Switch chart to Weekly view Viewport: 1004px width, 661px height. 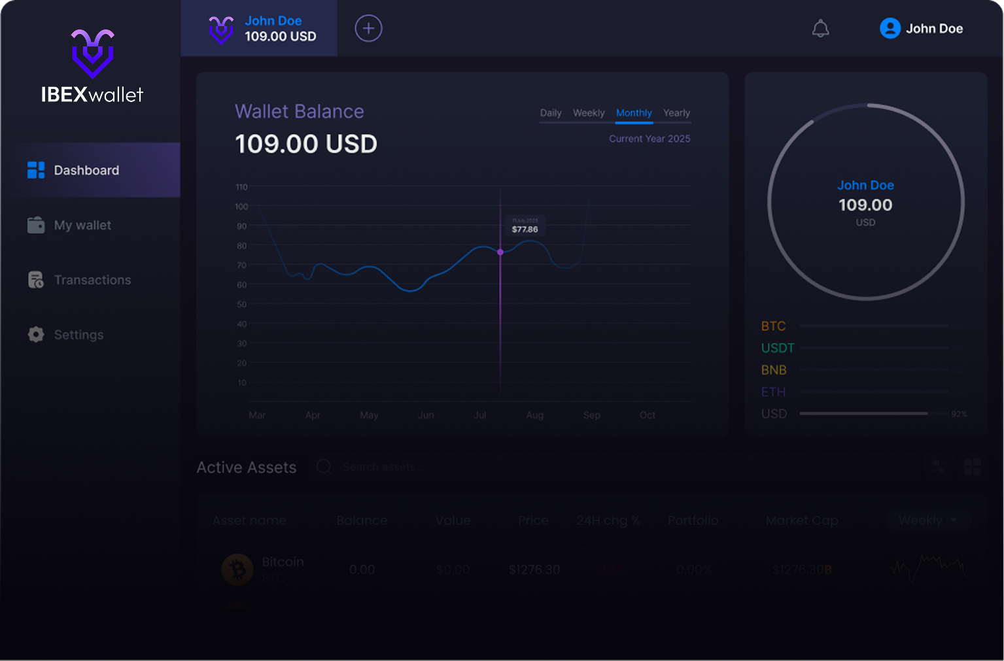589,113
